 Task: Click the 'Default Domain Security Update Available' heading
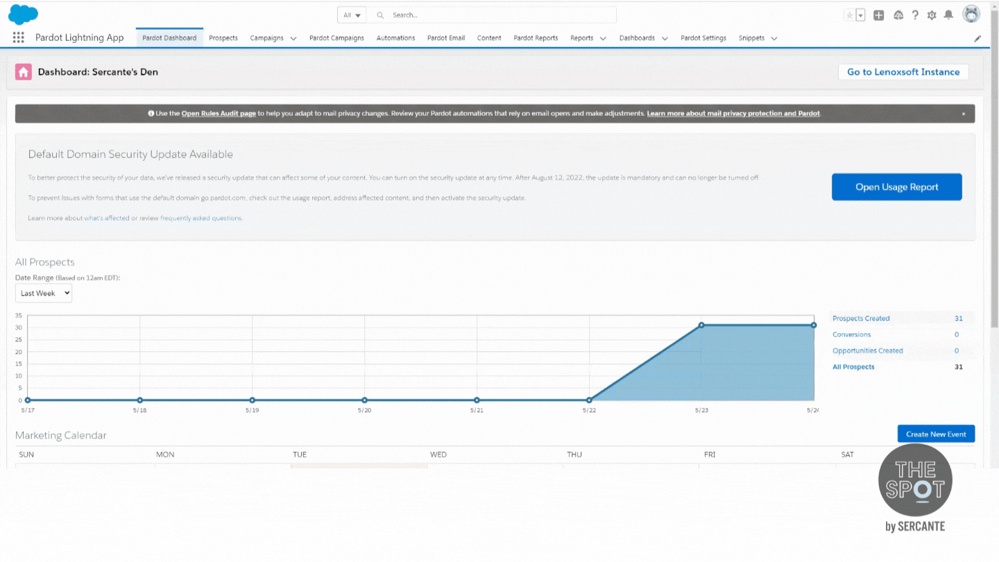(130, 155)
